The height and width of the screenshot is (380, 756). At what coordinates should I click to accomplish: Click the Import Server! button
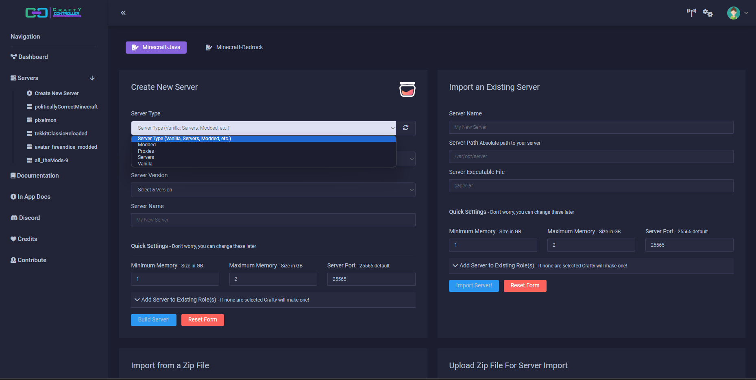click(x=474, y=286)
